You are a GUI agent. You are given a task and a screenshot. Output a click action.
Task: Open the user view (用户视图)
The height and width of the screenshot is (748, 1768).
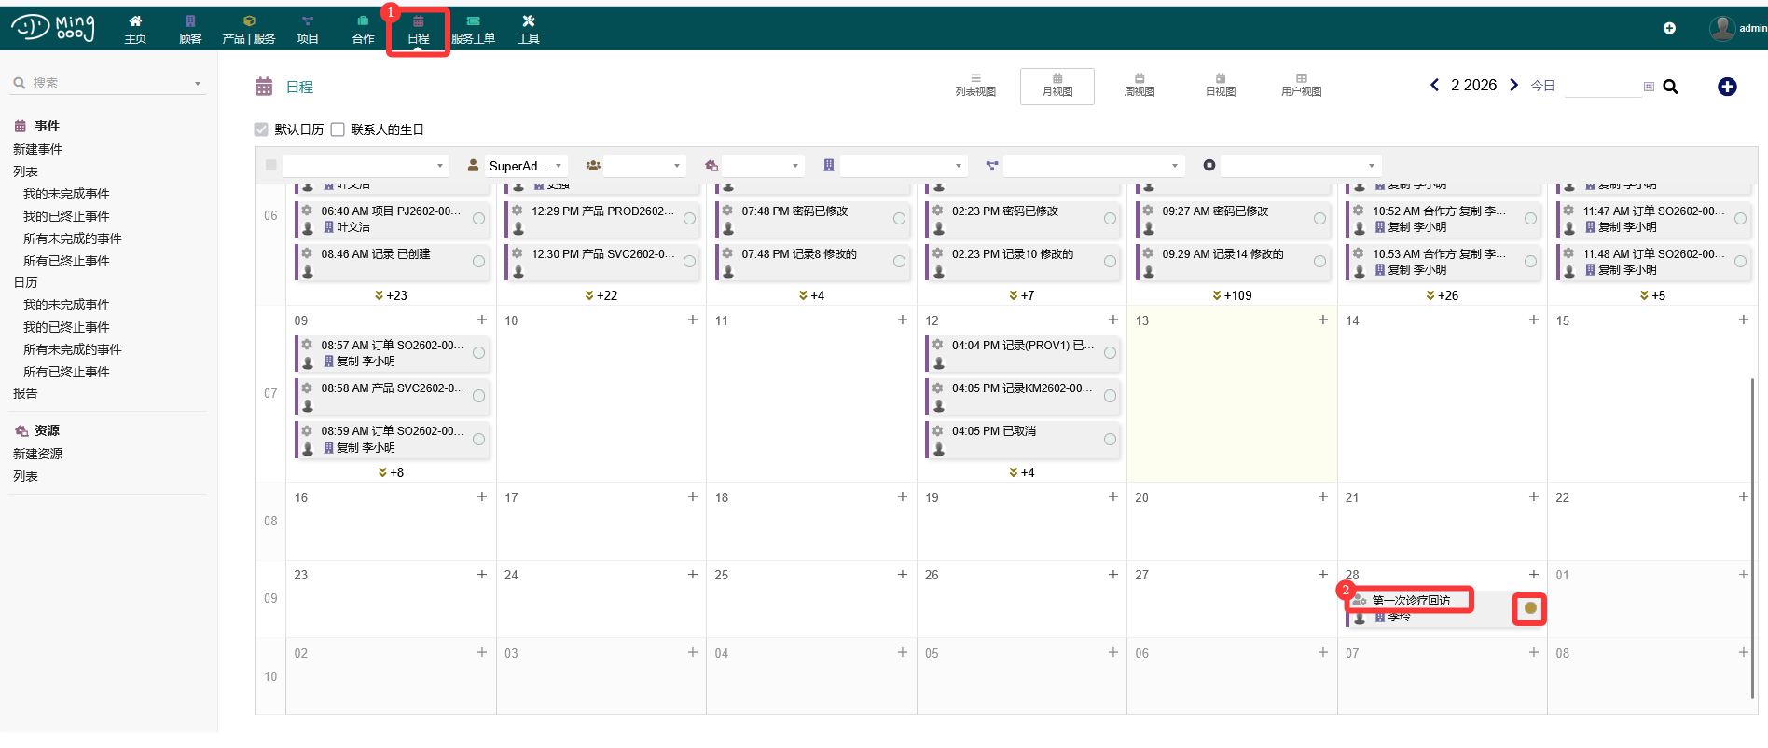[1301, 86]
